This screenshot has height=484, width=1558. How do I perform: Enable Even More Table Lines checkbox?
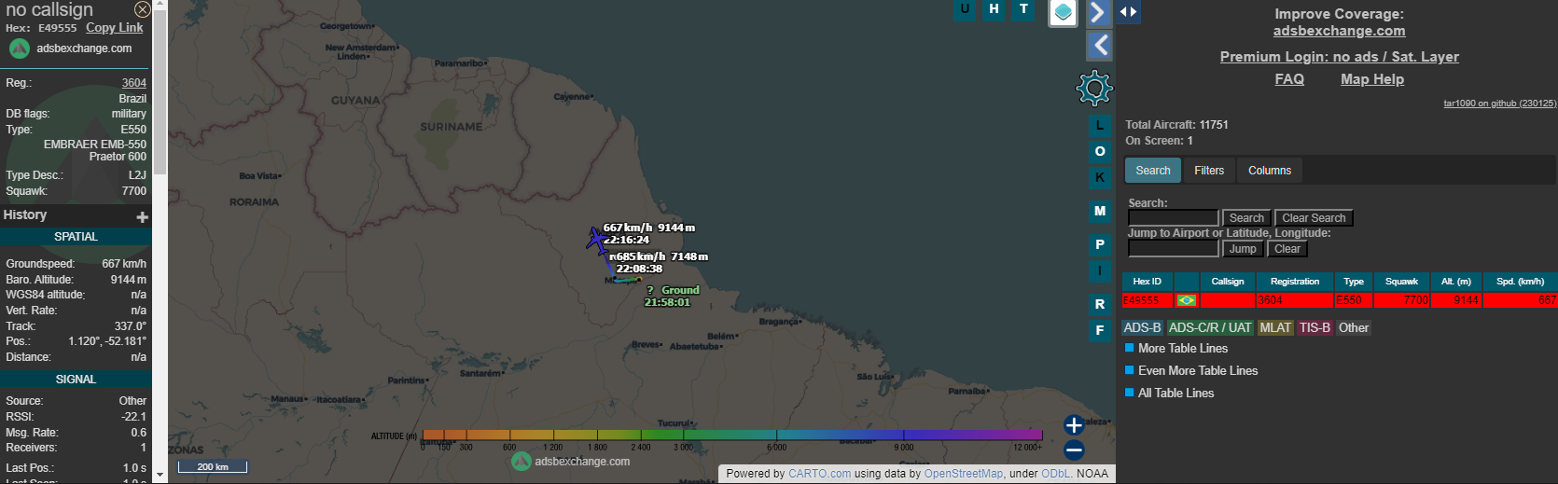[x=1130, y=370]
